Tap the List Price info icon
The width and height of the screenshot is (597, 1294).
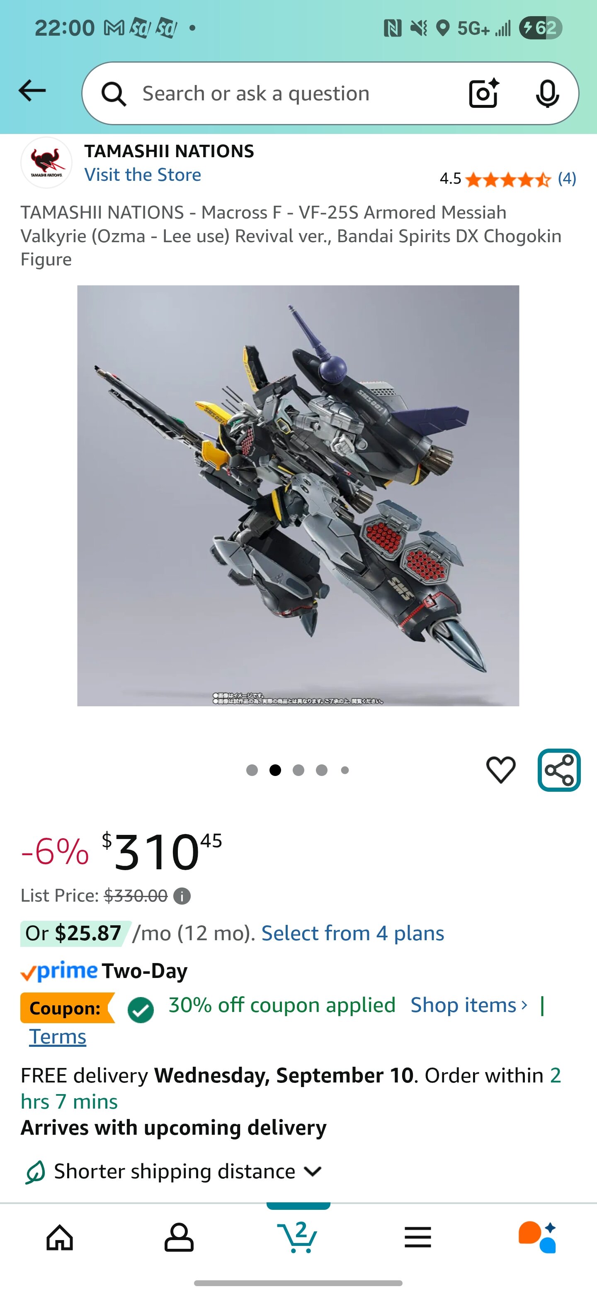coord(182,896)
